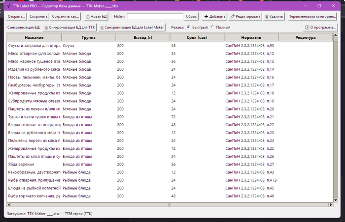Sort by the Группа column header

click(x=88, y=37)
